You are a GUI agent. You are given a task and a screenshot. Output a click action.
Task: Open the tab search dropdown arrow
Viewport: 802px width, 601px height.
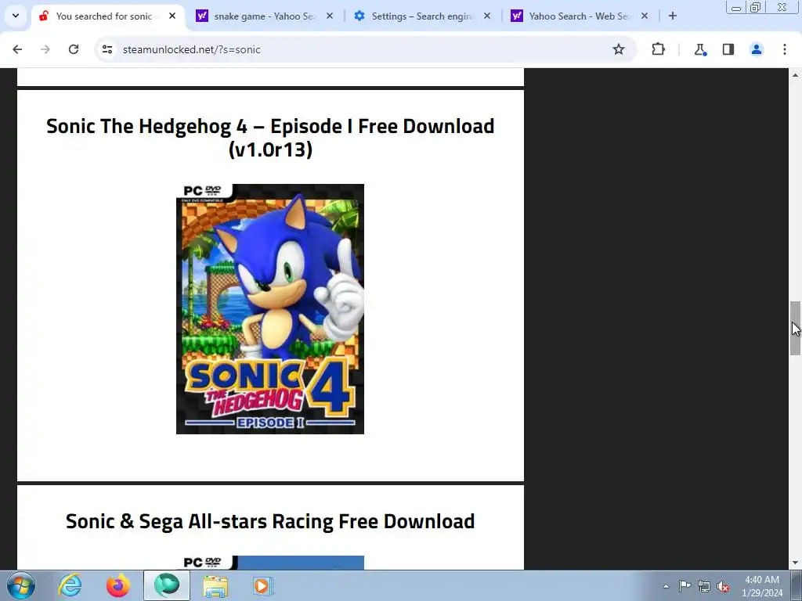(16, 16)
